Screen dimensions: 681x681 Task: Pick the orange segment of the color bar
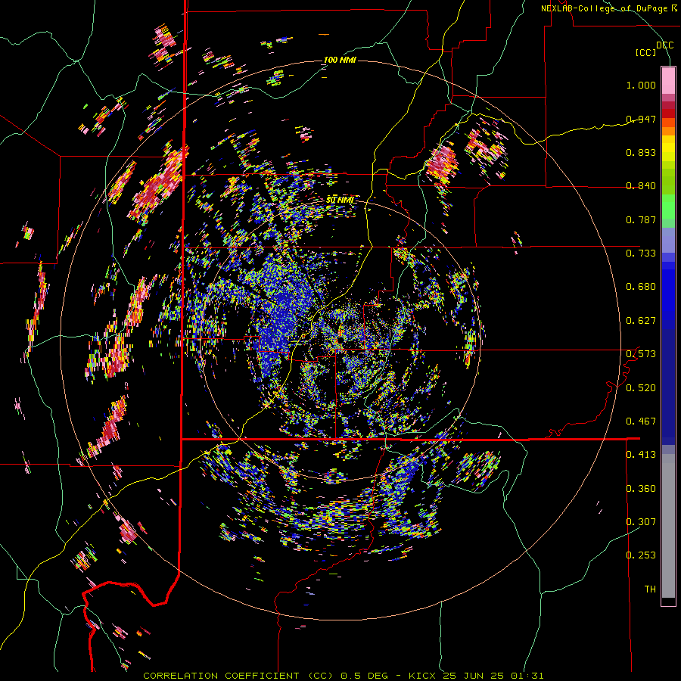[668, 130]
